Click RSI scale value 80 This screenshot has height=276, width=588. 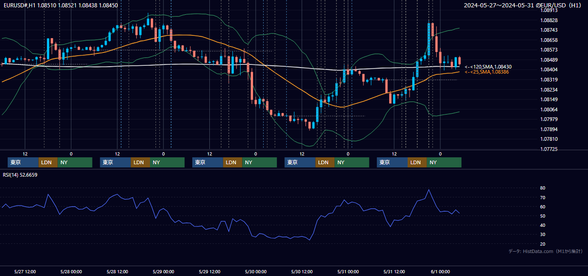click(x=543, y=188)
